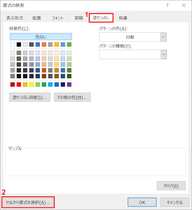Click the キャンセル button

(x=175, y=202)
